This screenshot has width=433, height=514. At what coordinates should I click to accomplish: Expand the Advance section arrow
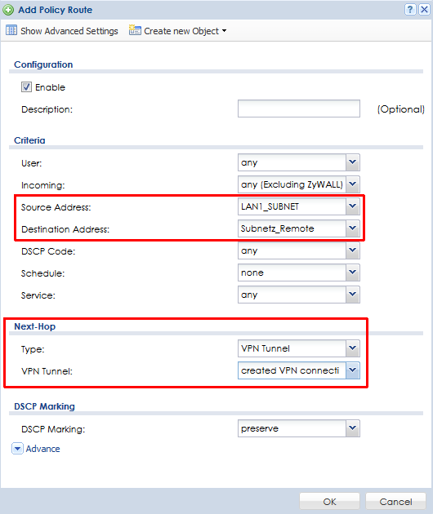point(17,449)
